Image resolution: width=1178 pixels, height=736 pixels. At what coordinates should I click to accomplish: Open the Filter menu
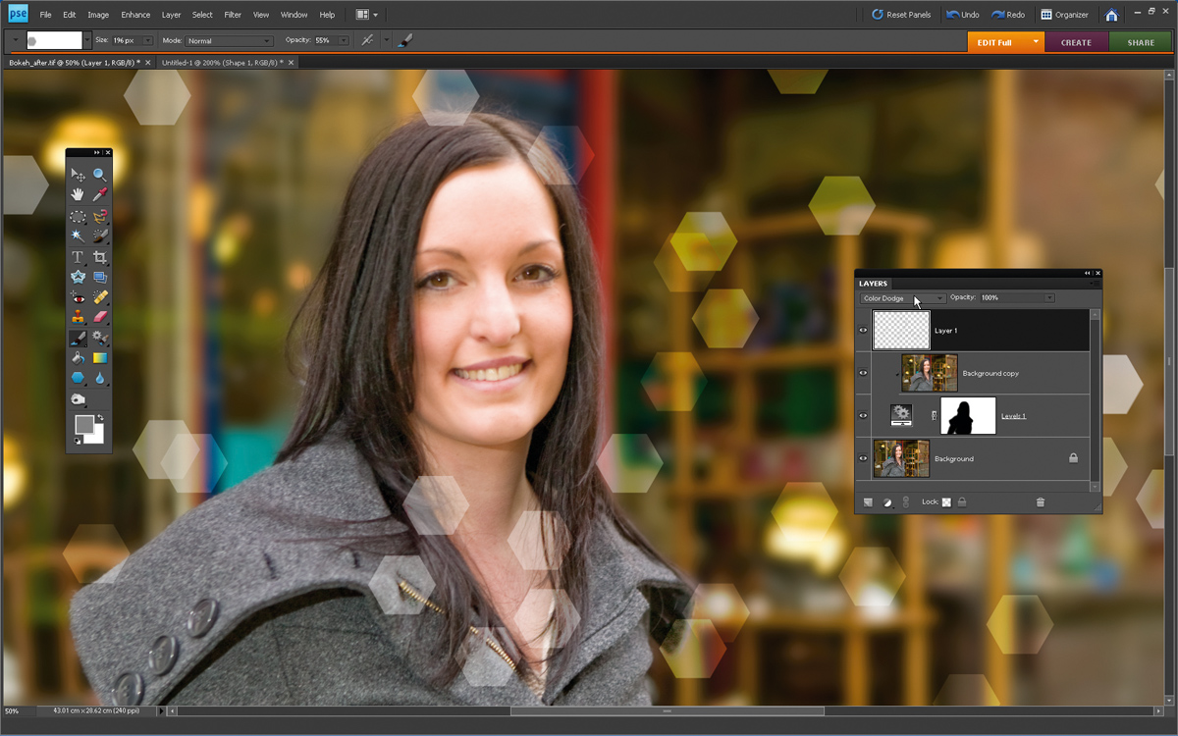233,15
